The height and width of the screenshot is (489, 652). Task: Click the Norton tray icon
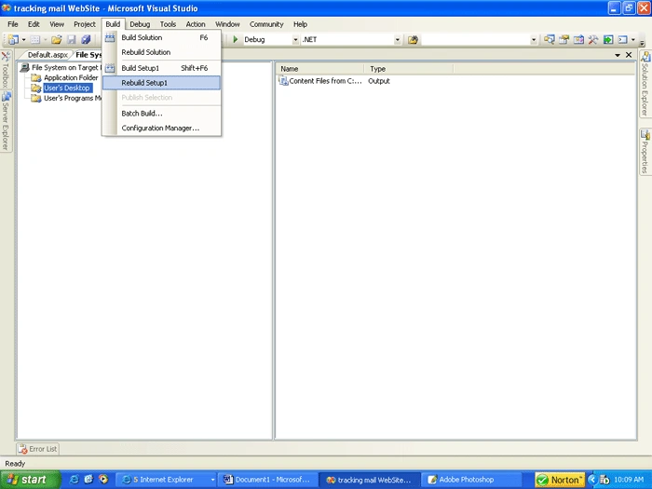pyautogui.click(x=560, y=480)
